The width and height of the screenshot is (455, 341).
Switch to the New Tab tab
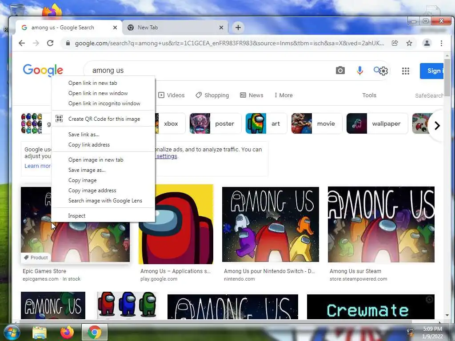(x=175, y=28)
